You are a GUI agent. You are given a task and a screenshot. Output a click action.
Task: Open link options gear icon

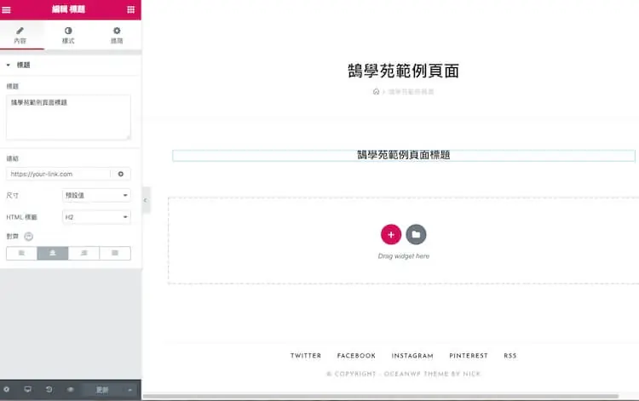pos(121,174)
